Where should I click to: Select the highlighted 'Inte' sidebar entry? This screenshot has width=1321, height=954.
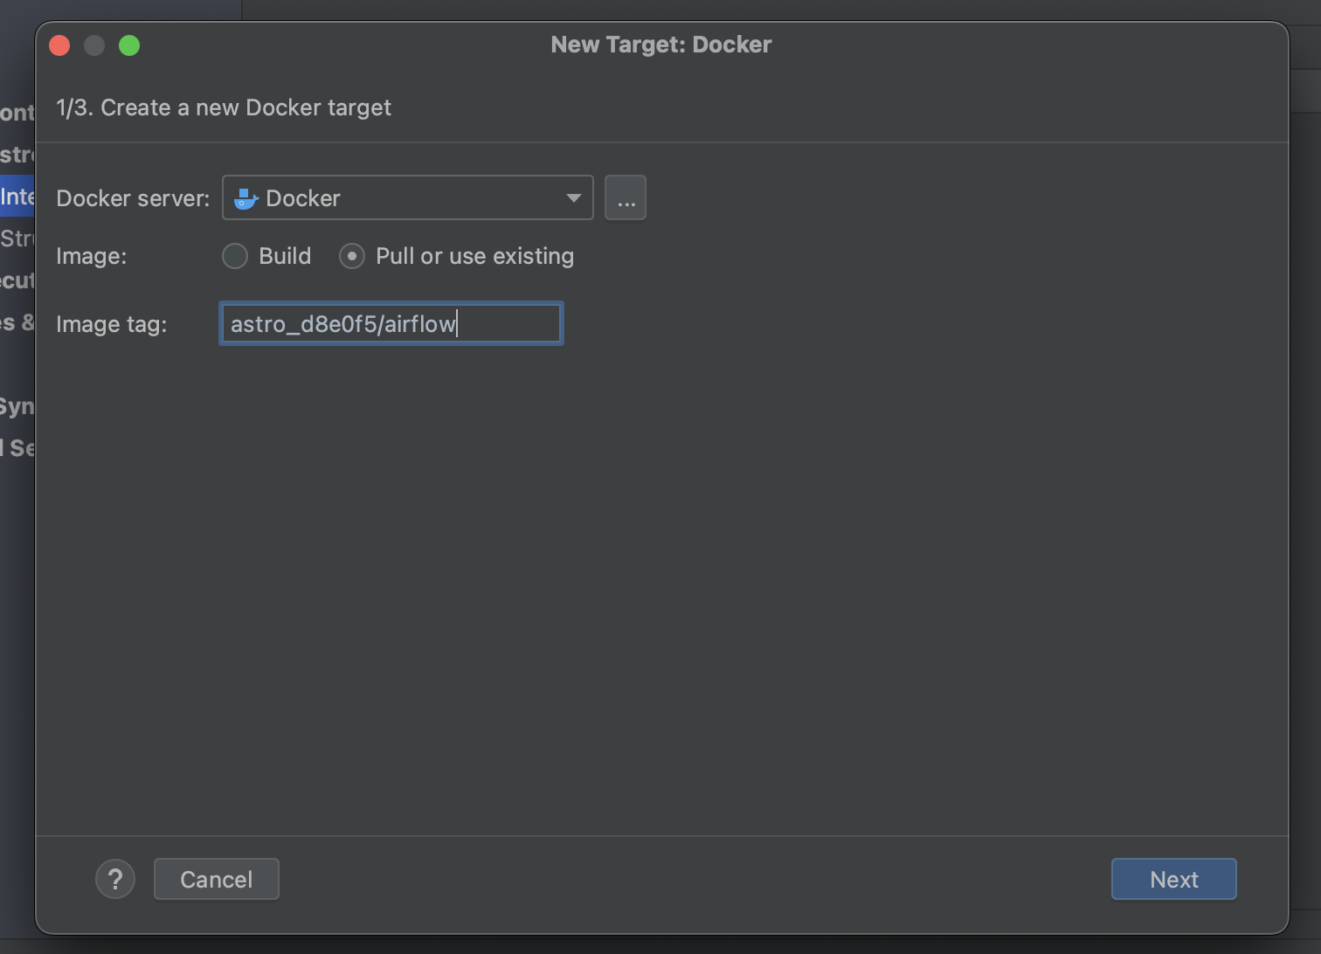click(16, 196)
